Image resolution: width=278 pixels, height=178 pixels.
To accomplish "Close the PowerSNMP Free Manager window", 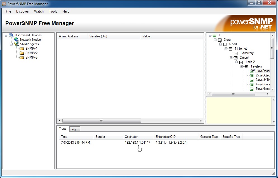I will [270, 3].
